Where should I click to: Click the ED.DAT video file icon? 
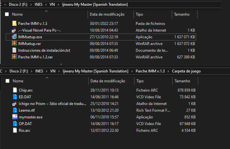click(x=15, y=97)
